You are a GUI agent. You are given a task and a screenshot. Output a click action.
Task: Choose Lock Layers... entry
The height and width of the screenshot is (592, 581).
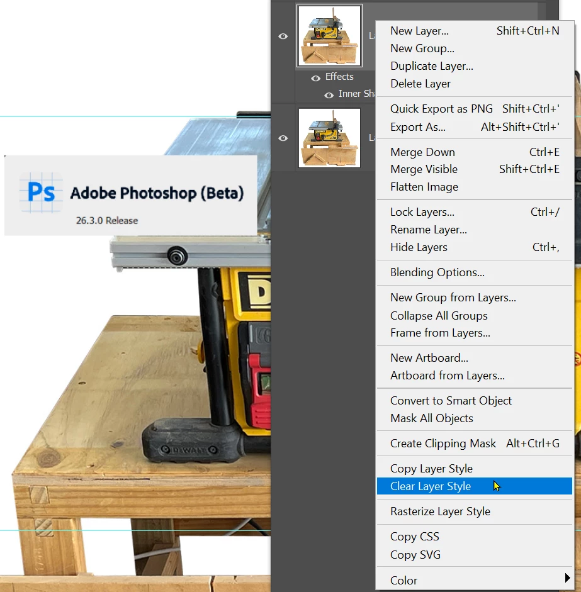(474, 212)
